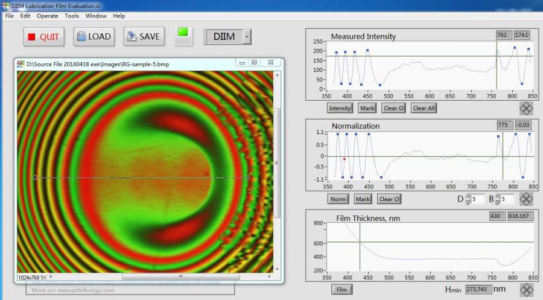Viewport: 543px width, 300px height.
Task: Click the LabVIEW icon in main title bar
Action: click(5, 5)
